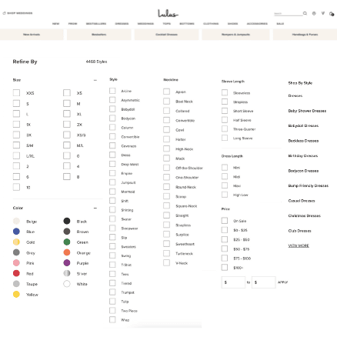Open the SHOES menu

coord(232,24)
